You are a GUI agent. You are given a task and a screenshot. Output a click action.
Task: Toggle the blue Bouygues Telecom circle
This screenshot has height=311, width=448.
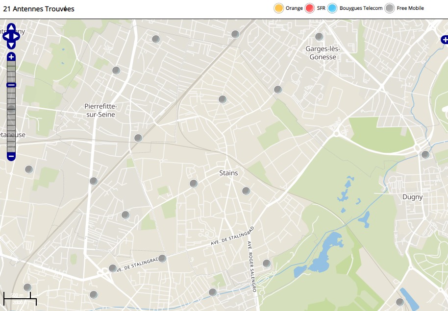click(333, 8)
